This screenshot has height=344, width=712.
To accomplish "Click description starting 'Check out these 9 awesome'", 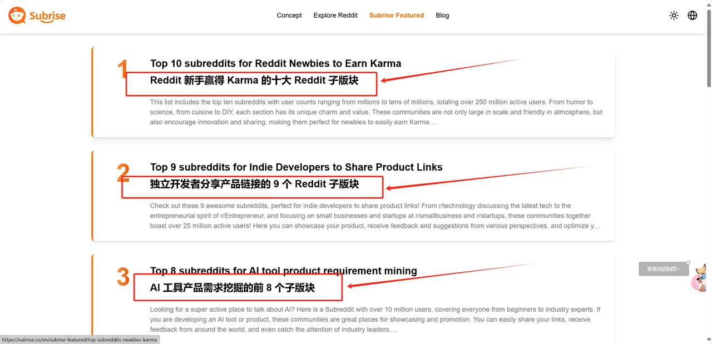I will click(x=375, y=216).
